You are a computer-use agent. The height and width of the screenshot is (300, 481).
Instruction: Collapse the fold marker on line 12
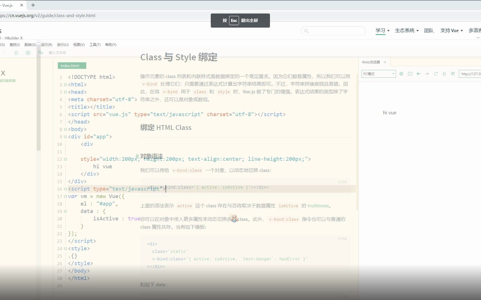pos(65,159)
